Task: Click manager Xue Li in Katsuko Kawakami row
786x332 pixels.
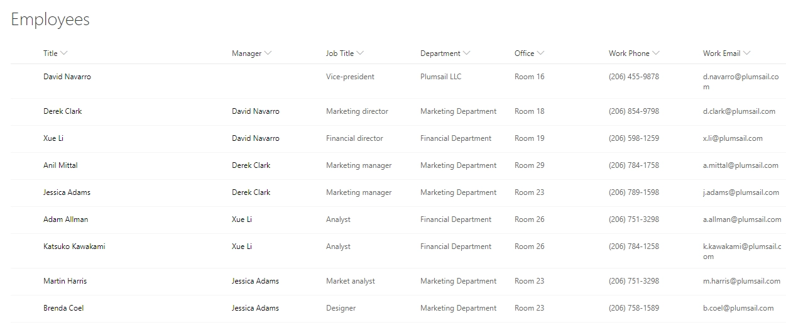Action: (x=242, y=246)
